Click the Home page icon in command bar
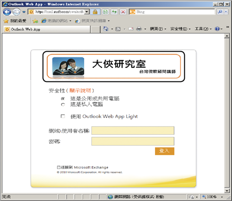Viewport: 232px width, 201px height. pyautogui.click(x=106, y=29)
